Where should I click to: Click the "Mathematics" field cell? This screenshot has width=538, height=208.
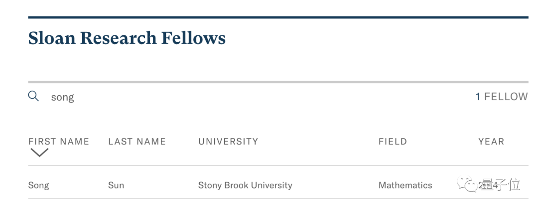pos(405,185)
